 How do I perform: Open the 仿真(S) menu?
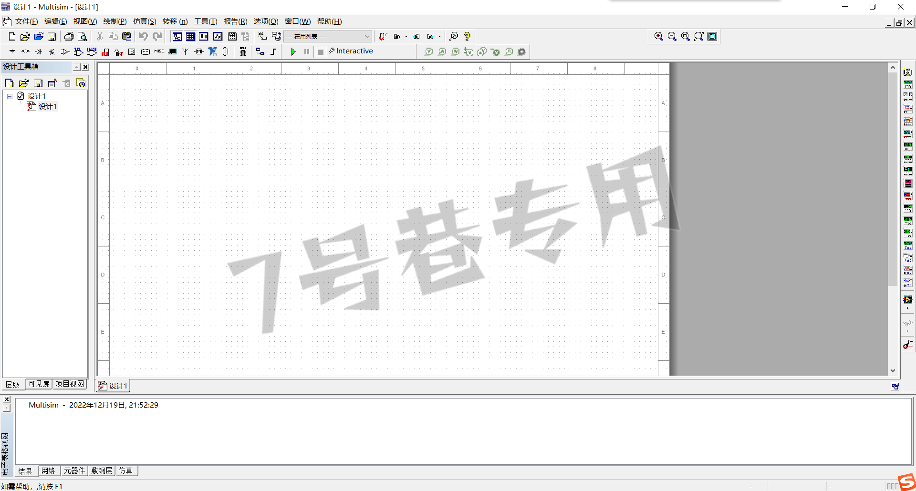[145, 21]
